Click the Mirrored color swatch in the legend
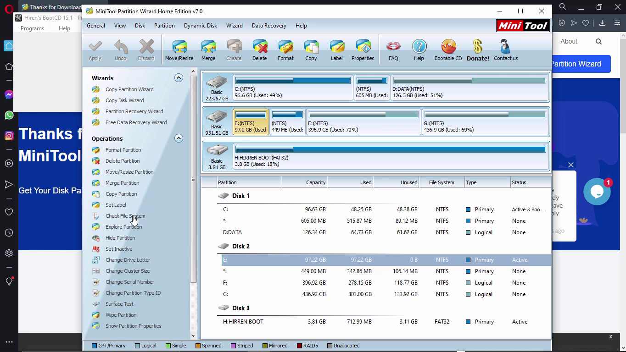The image size is (626, 352). click(x=265, y=346)
